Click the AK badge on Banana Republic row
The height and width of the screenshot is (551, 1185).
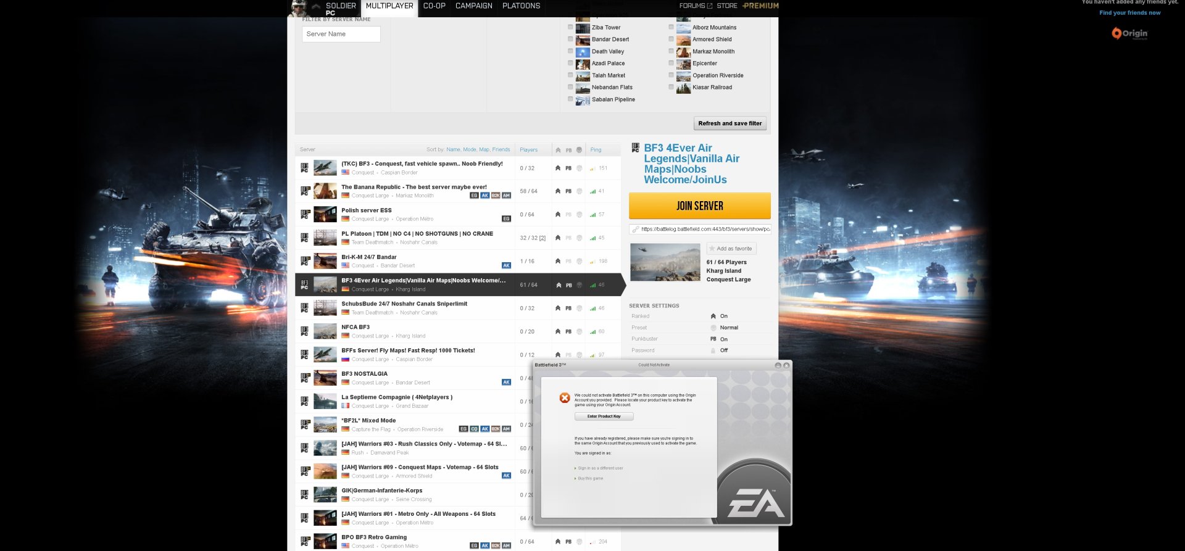click(x=485, y=196)
